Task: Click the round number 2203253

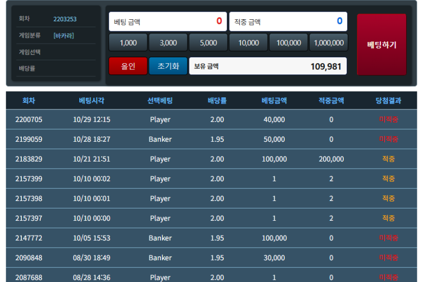Action: [x=65, y=19]
